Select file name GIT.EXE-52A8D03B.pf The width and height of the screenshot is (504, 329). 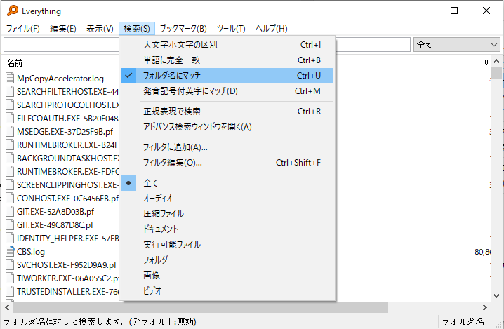coord(55,212)
